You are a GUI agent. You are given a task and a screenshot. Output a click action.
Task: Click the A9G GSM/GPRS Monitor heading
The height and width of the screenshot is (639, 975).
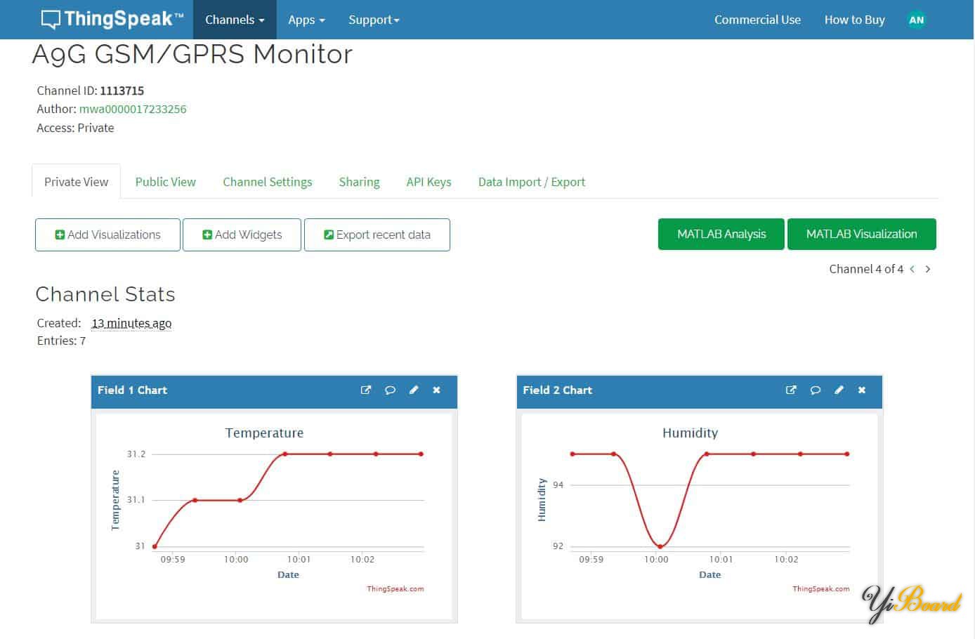click(192, 54)
